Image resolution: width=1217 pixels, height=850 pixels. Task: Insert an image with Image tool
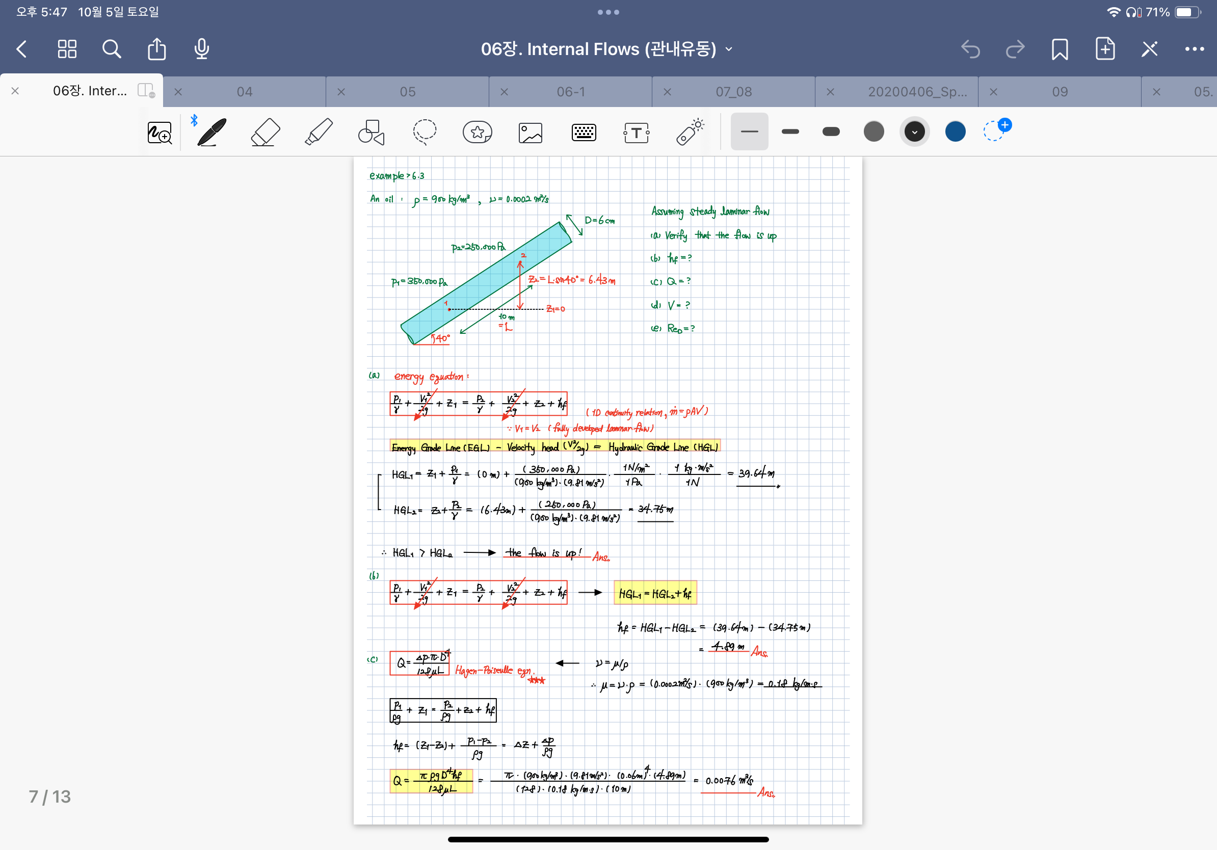[x=530, y=132]
